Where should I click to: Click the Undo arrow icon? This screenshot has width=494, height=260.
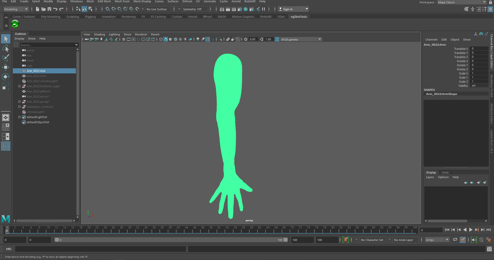point(55,9)
